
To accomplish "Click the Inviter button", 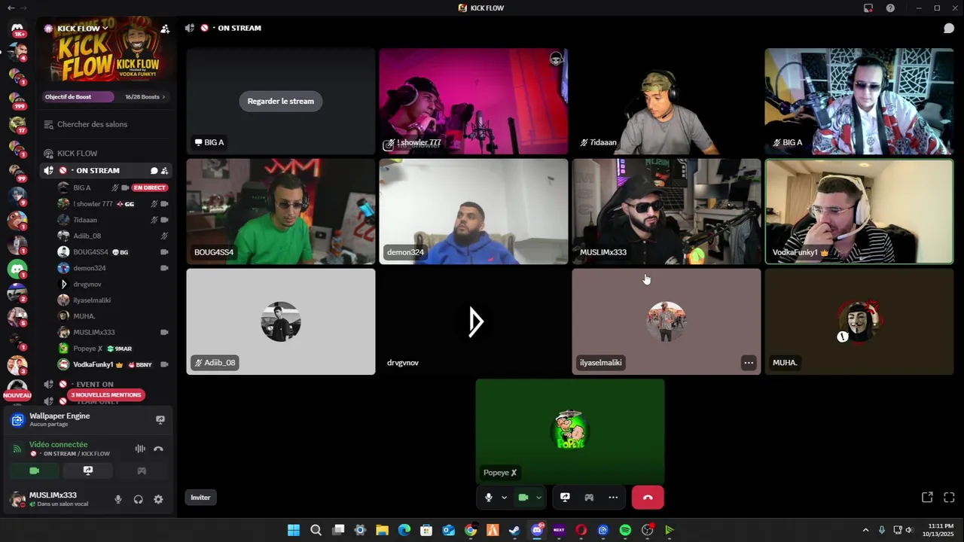I will (200, 498).
